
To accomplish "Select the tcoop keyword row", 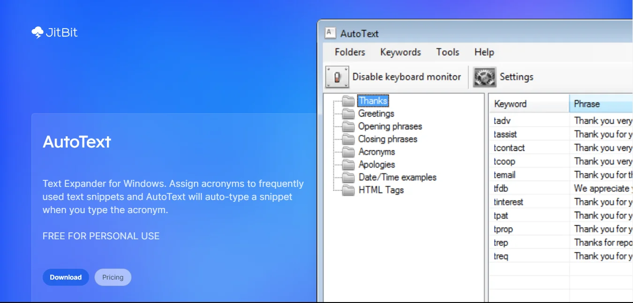I will (561, 161).
